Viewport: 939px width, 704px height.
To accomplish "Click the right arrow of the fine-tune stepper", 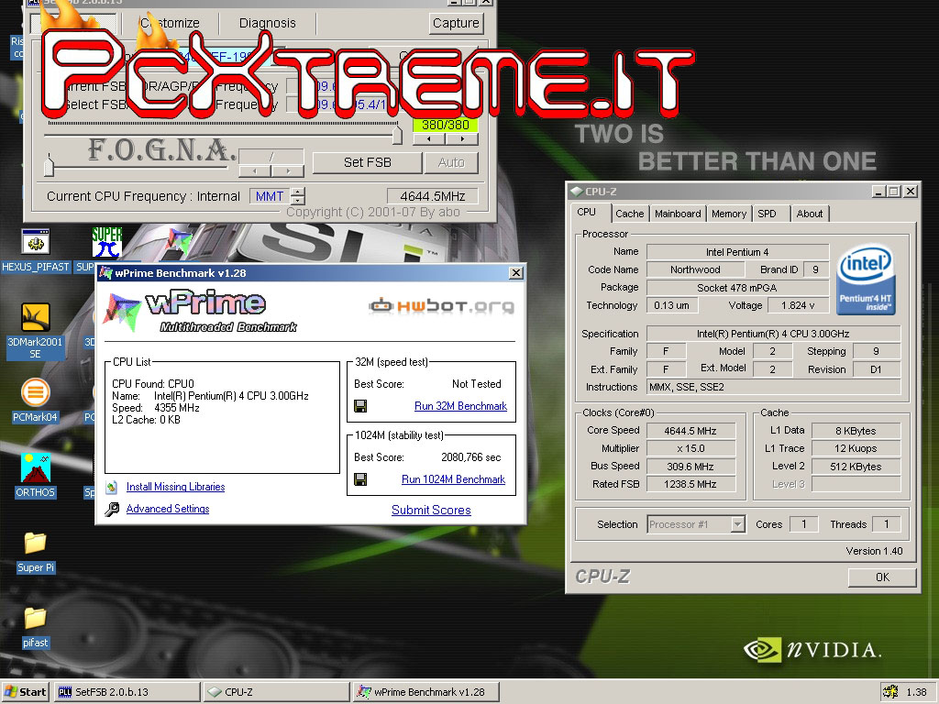I will pos(288,171).
